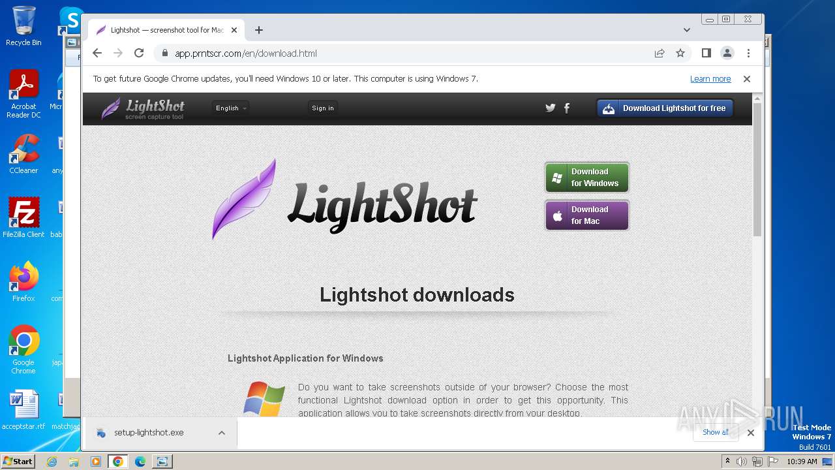Open the Twitter bird icon
Viewport: 835px width, 470px height.
pyautogui.click(x=551, y=108)
